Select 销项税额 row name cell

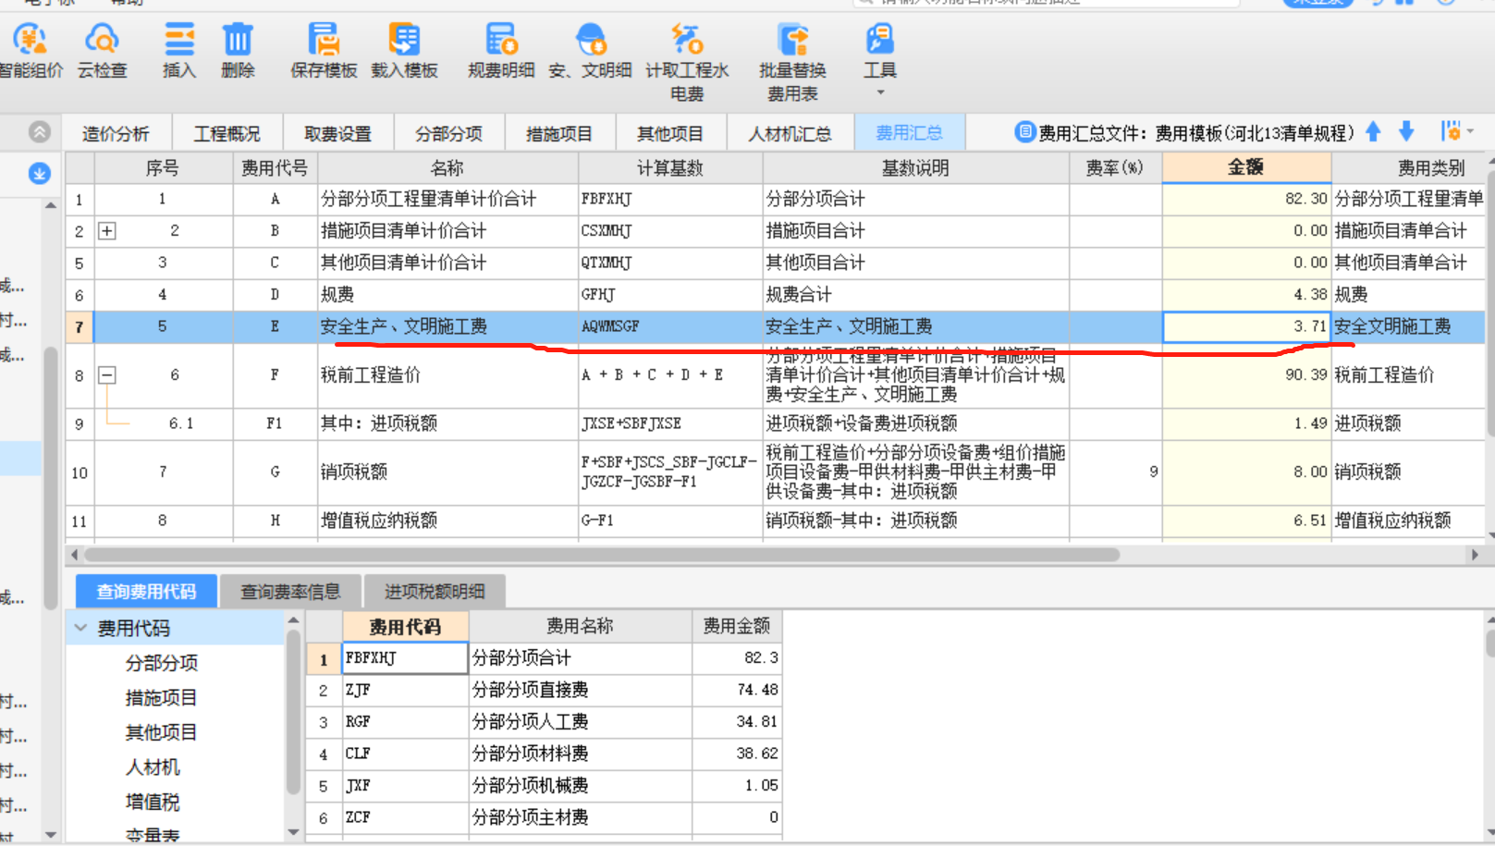[447, 472]
